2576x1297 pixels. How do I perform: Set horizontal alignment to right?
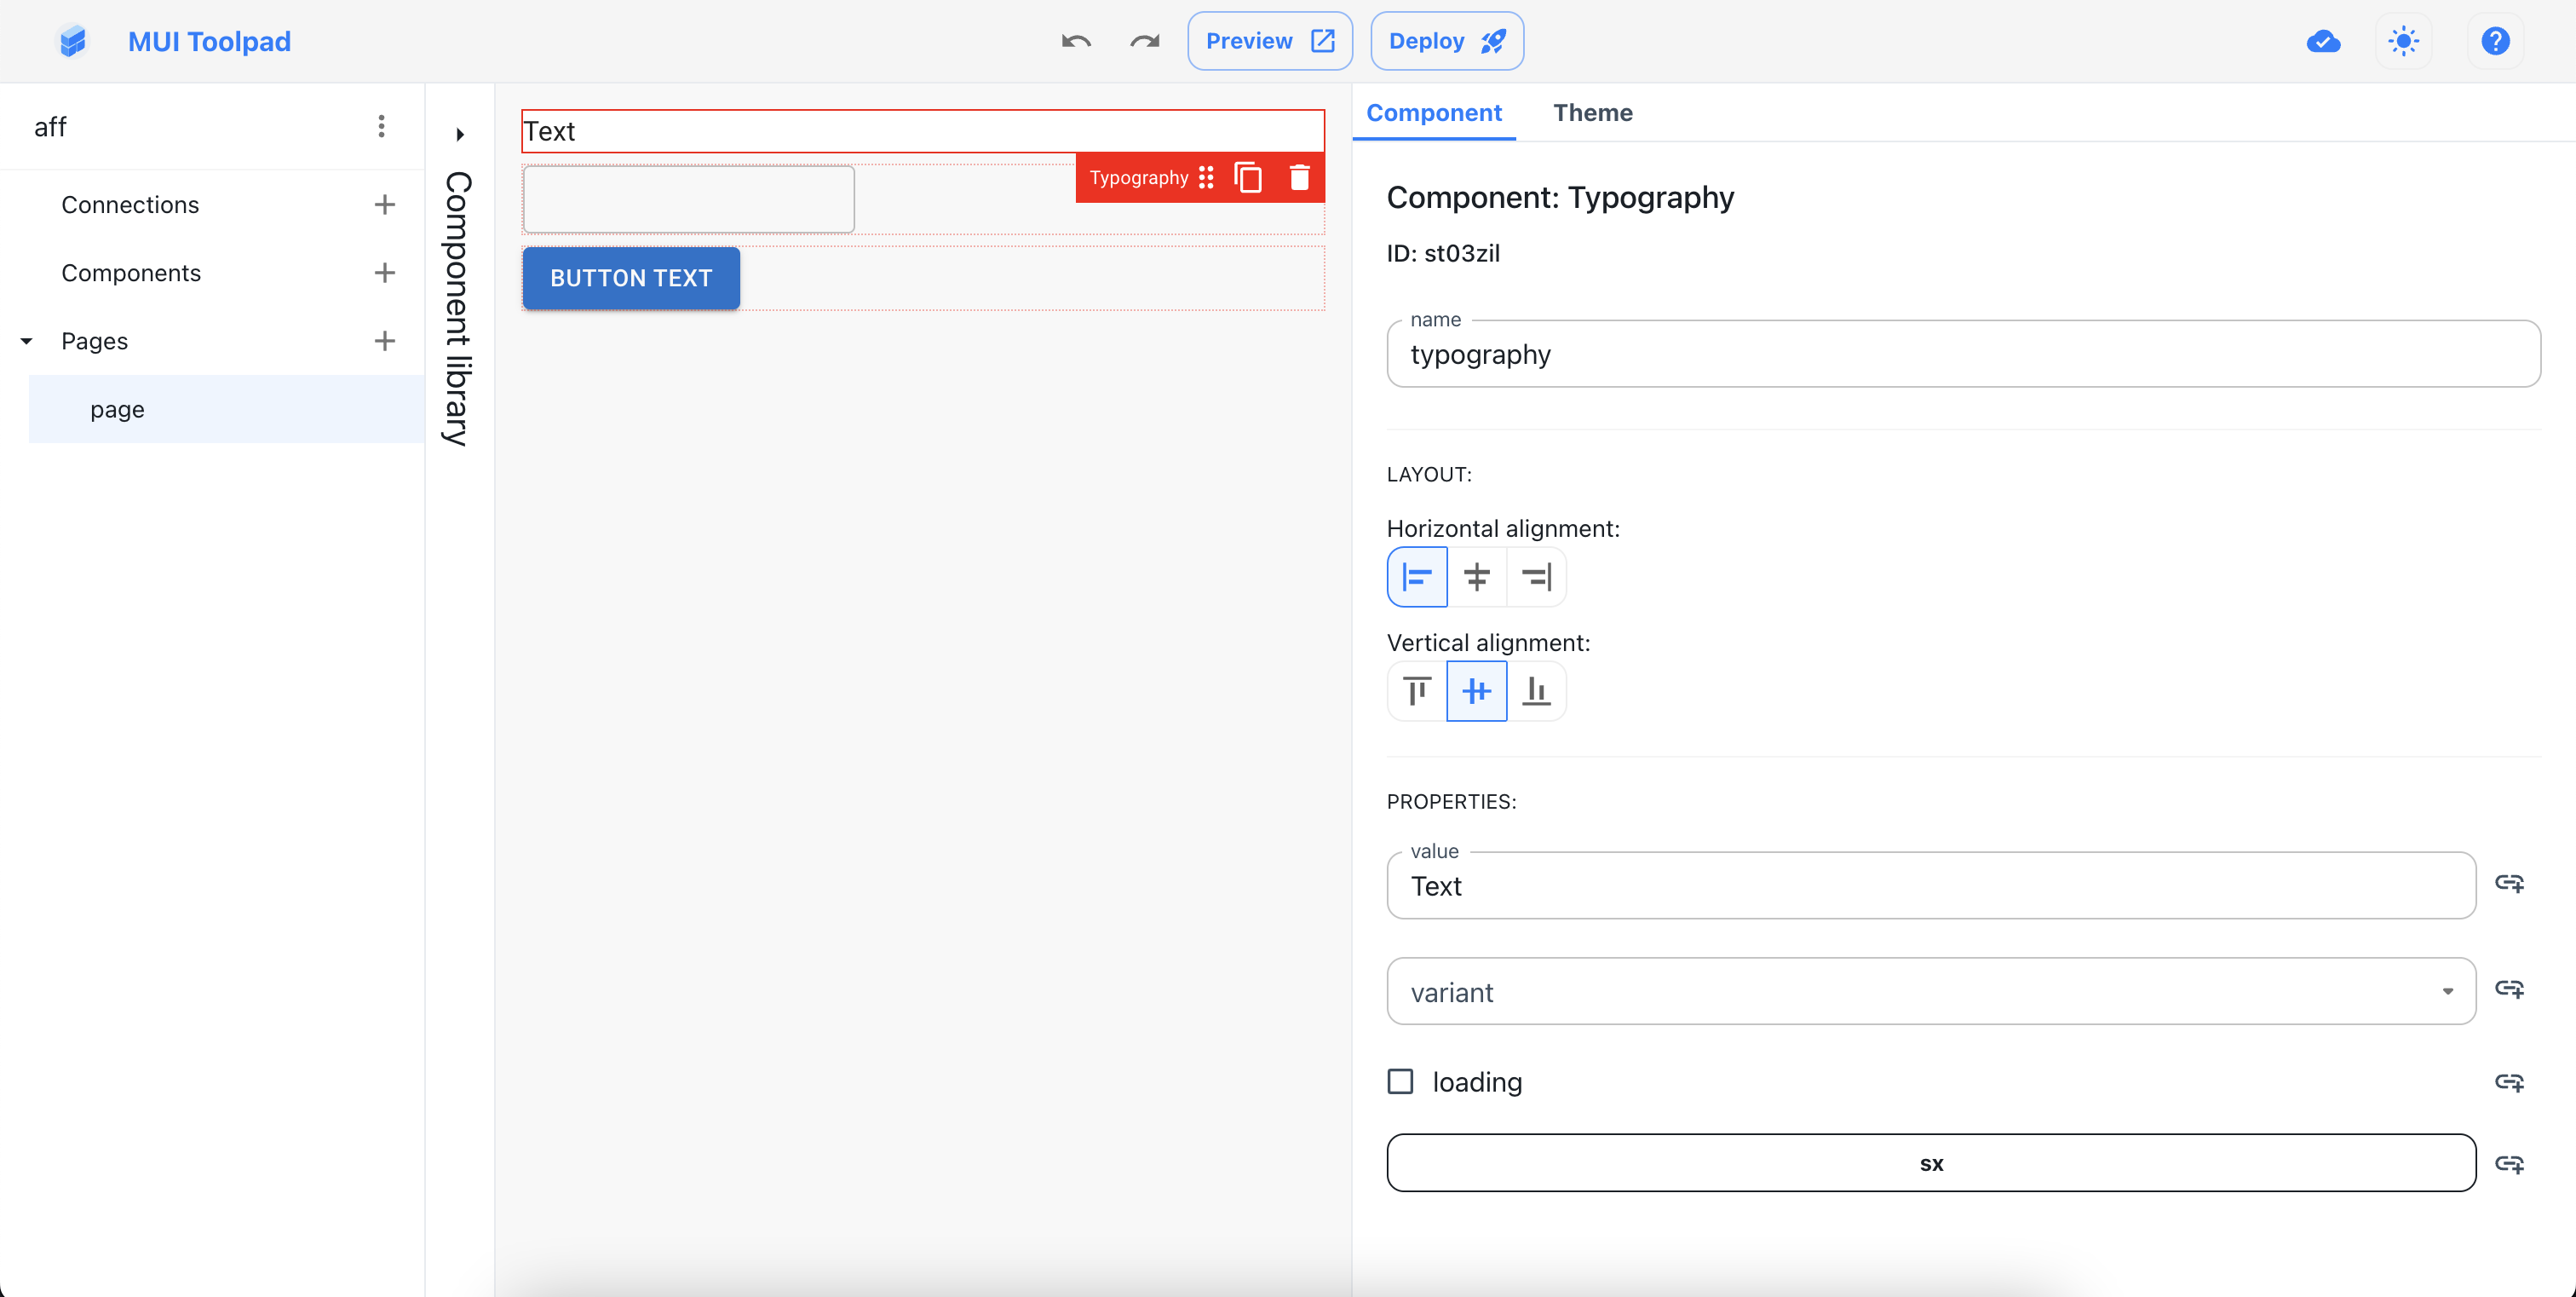[x=1537, y=576]
